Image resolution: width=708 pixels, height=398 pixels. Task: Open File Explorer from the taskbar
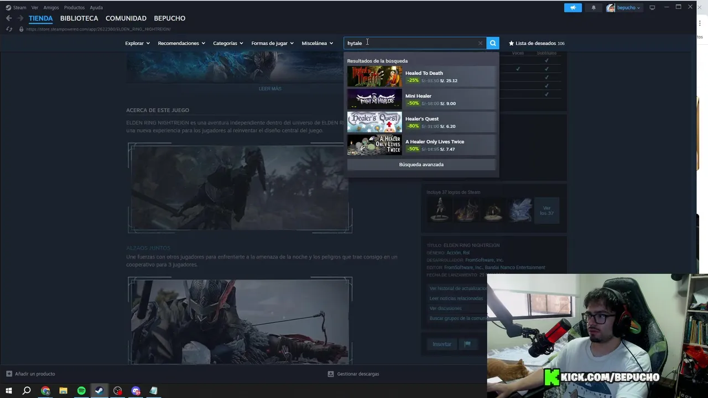tap(63, 391)
